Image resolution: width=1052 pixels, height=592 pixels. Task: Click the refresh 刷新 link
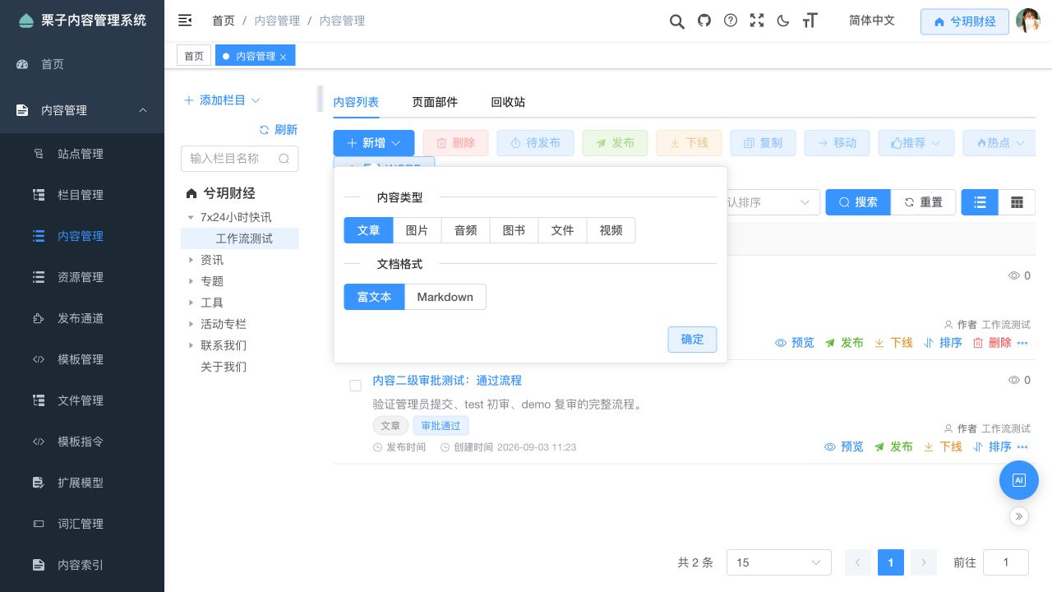(279, 130)
